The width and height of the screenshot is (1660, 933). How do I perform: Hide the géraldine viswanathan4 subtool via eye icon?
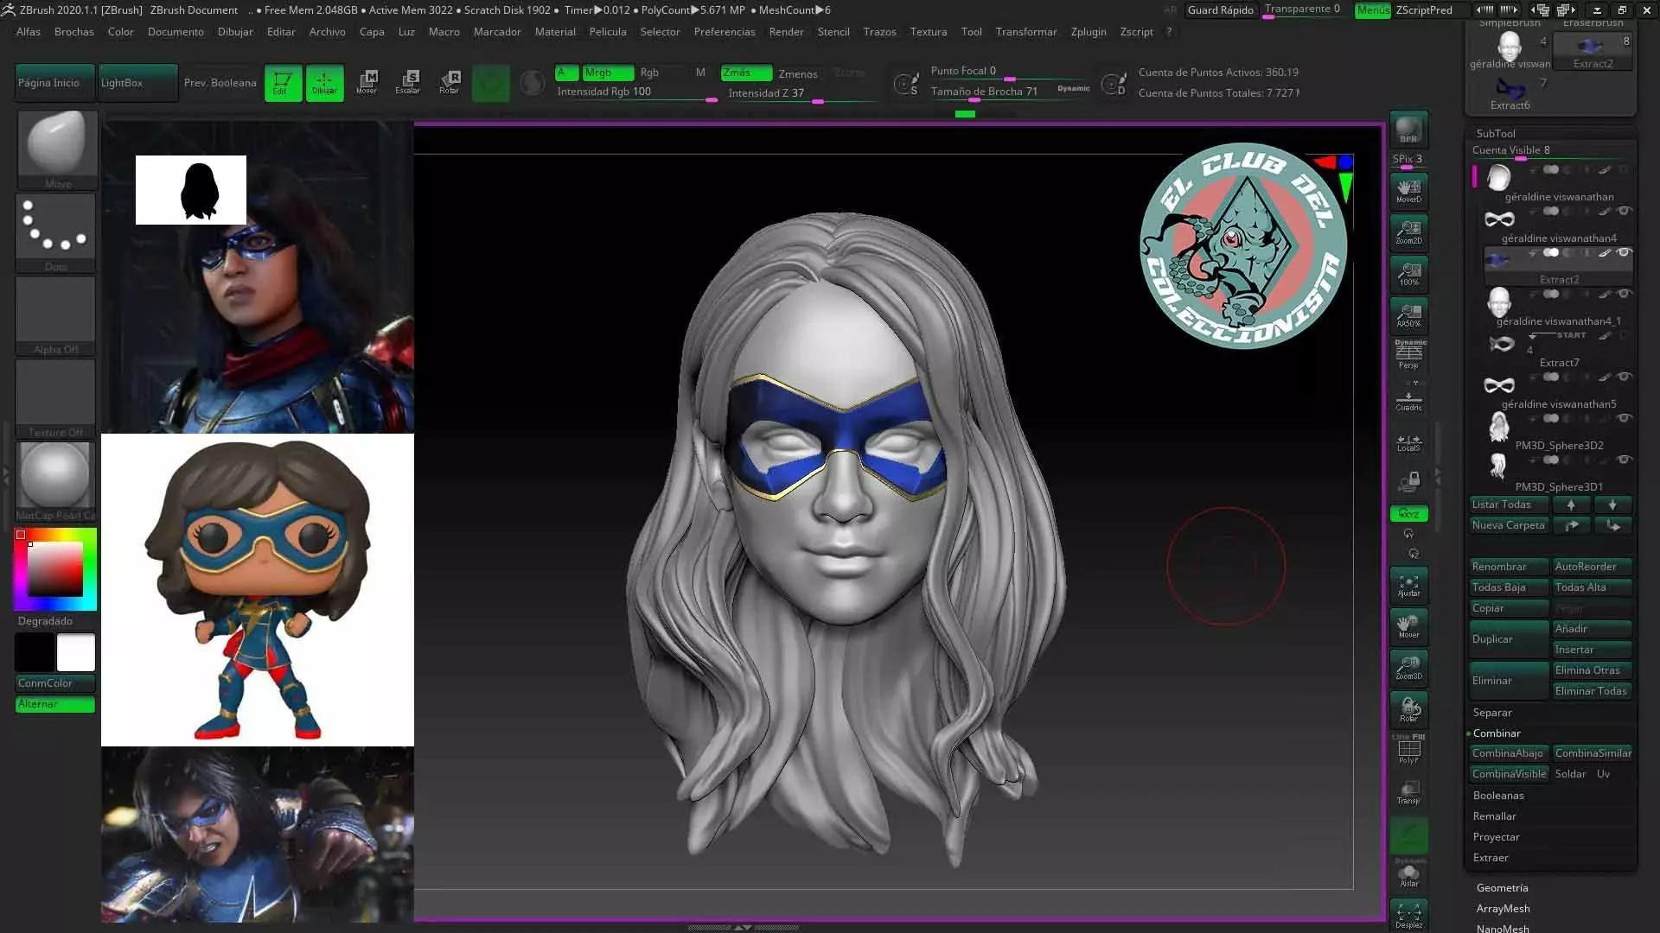coord(1624,211)
